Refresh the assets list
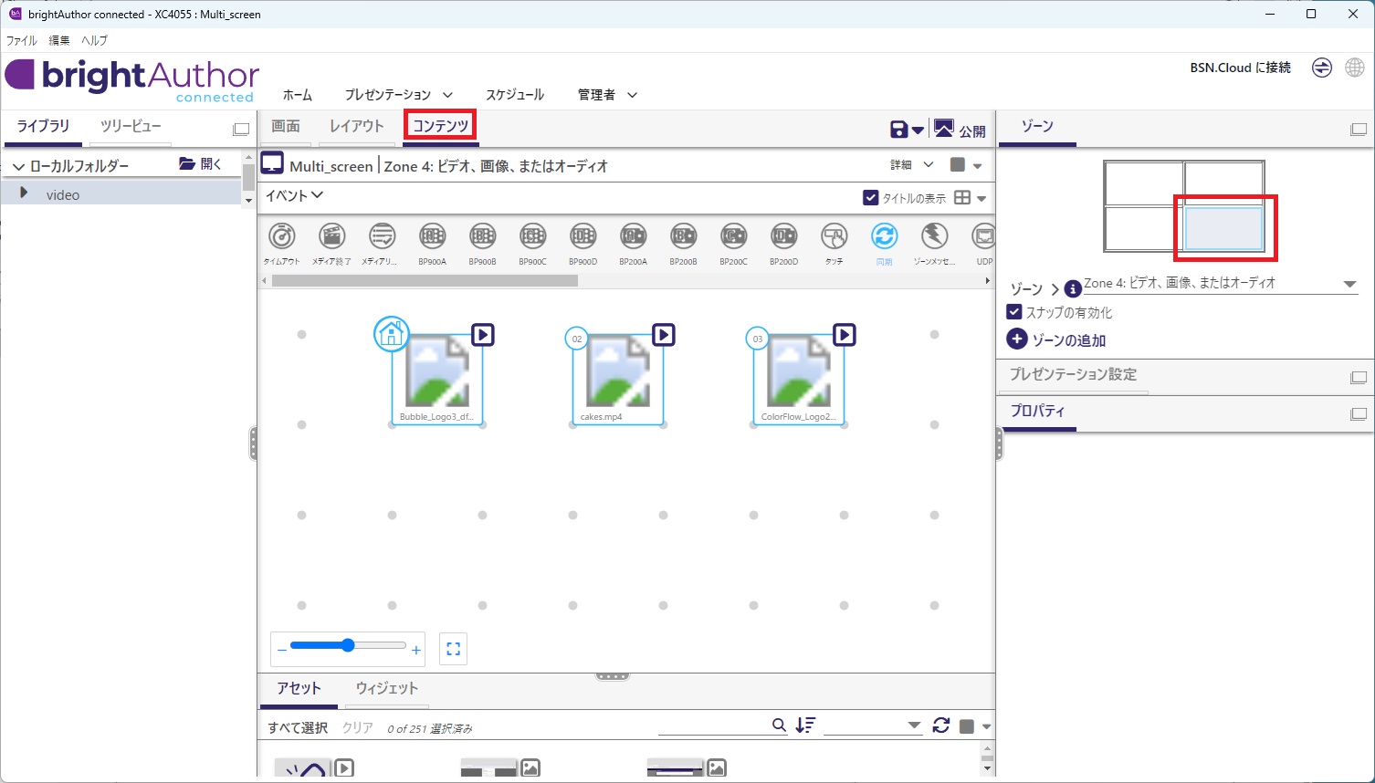The image size is (1375, 783). tap(941, 725)
